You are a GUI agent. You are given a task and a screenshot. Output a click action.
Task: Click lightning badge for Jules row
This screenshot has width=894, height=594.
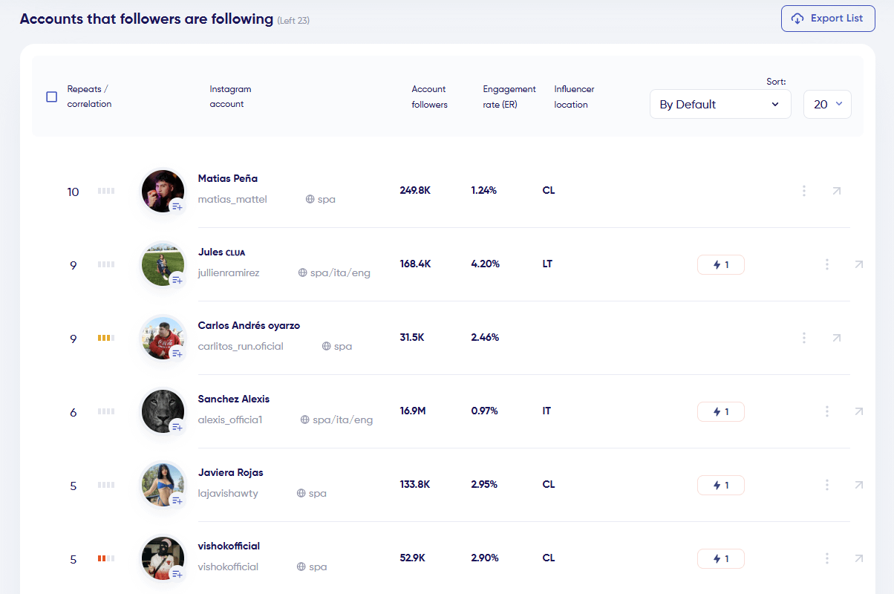coord(720,264)
